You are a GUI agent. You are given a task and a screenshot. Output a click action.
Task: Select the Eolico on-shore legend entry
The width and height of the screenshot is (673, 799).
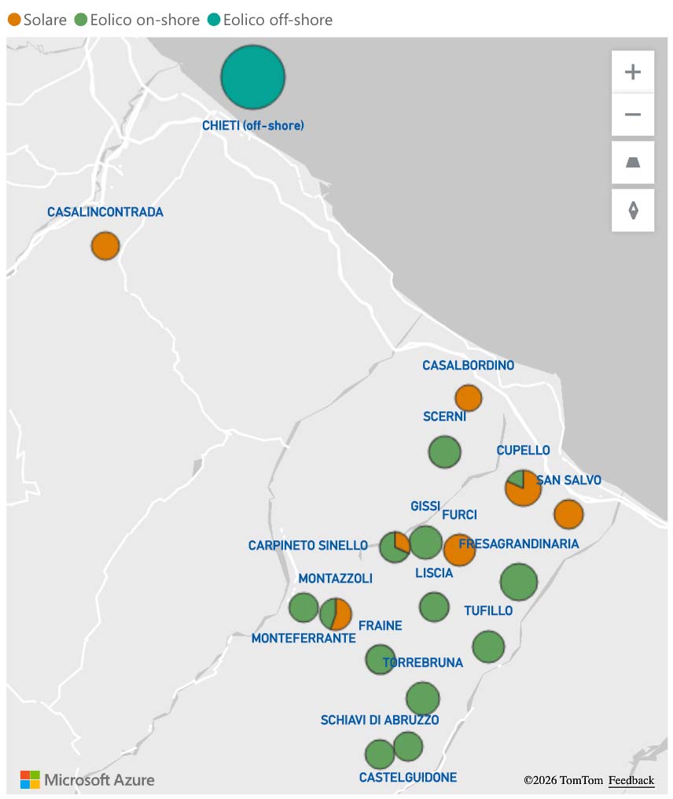(x=136, y=20)
